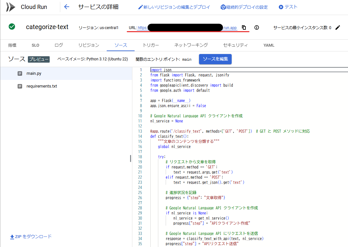Switch to the YAML tab

point(269,45)
